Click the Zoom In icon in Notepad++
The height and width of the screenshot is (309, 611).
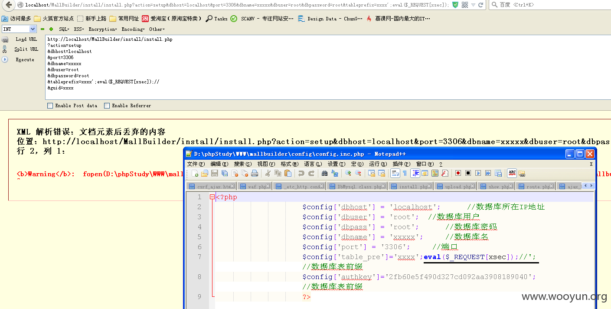[348, 173]
